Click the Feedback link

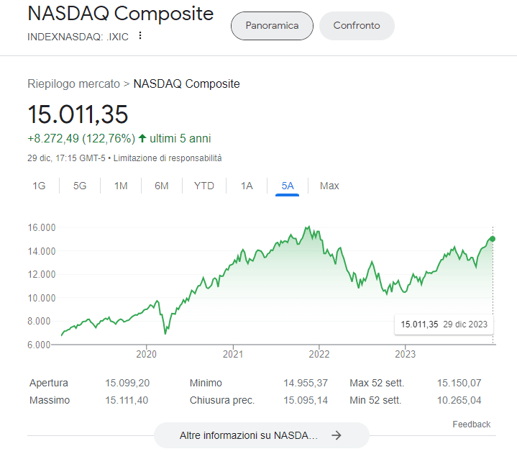point(471,424)
